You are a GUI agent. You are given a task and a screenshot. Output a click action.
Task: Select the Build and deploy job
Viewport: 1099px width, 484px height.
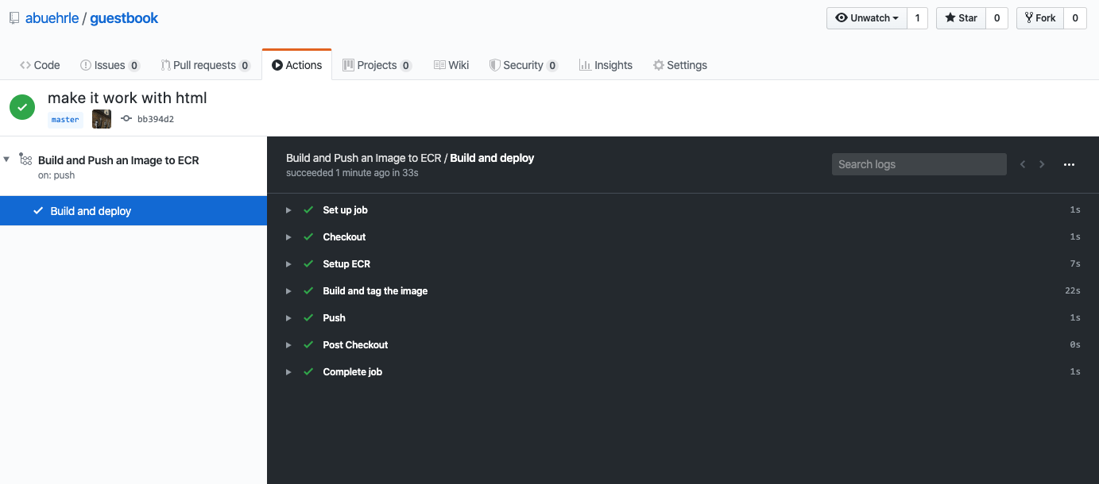click(x=134, y=211)
